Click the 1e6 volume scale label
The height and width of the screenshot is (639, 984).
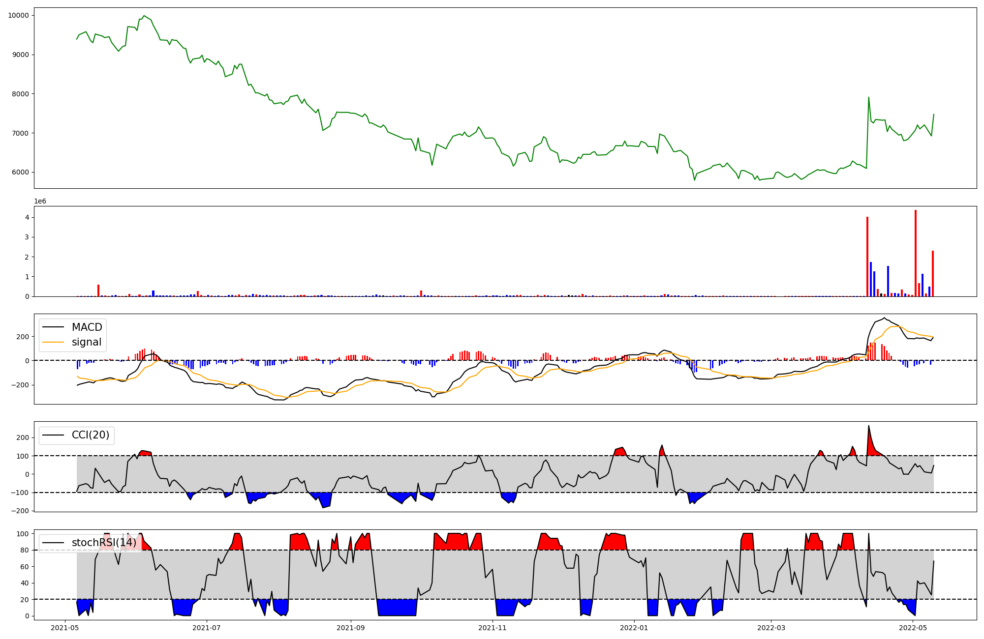click(40, 202)
